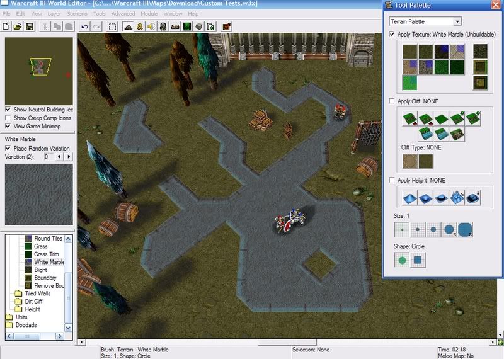Select the Raise height hill tool
504x359 pixels.
click(x=410, y=198)
